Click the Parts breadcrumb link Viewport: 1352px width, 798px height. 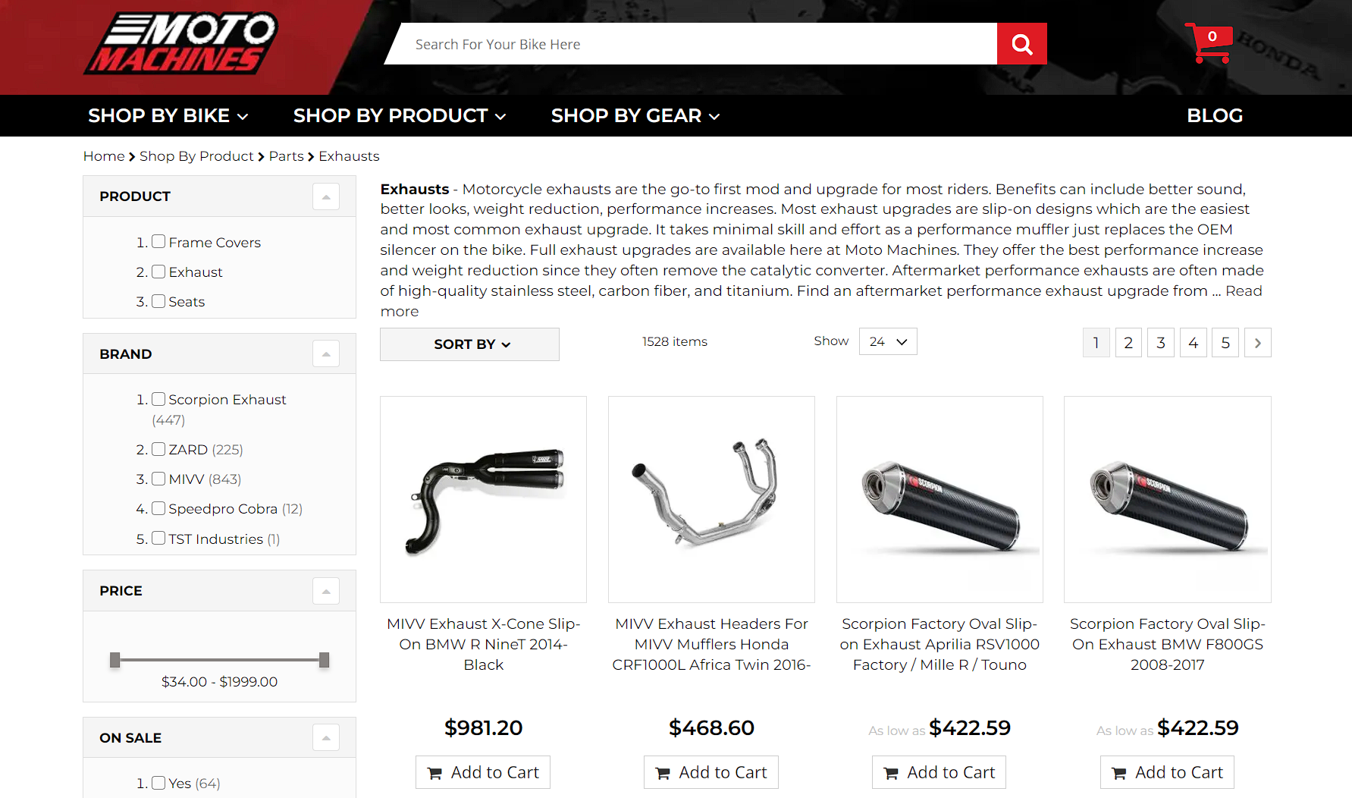pos(286,156)
